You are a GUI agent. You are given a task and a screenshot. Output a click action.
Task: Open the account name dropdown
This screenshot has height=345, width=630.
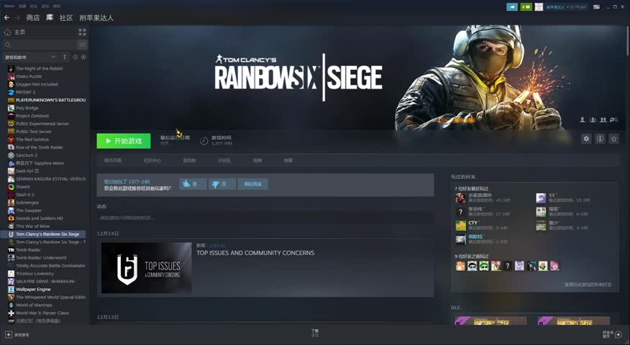pos(566,6)
